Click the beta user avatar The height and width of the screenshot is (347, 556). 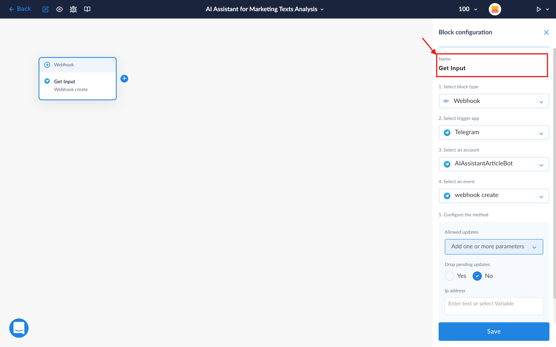495,9
